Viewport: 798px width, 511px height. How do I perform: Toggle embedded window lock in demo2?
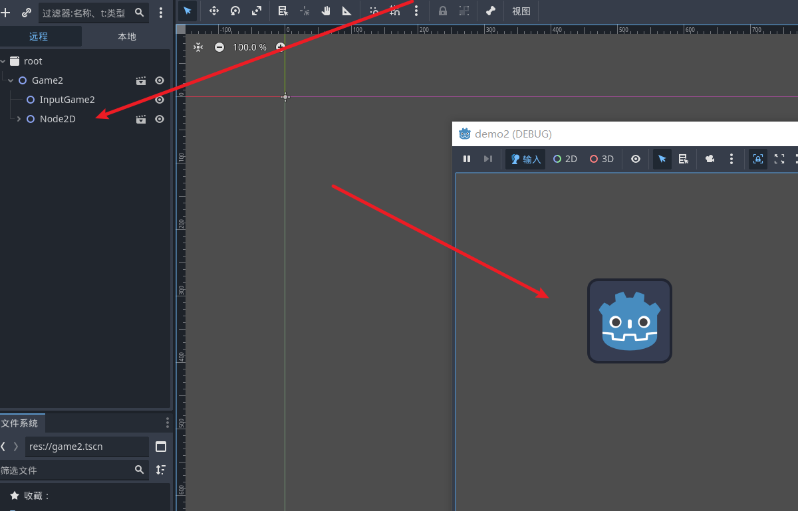click(758, 159)
